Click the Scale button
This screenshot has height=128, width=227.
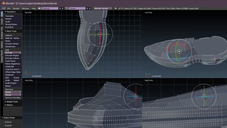coord(13,22)
